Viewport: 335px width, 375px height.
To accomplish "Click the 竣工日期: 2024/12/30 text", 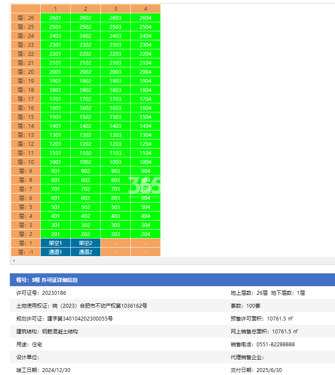I will tap(43, 370).
